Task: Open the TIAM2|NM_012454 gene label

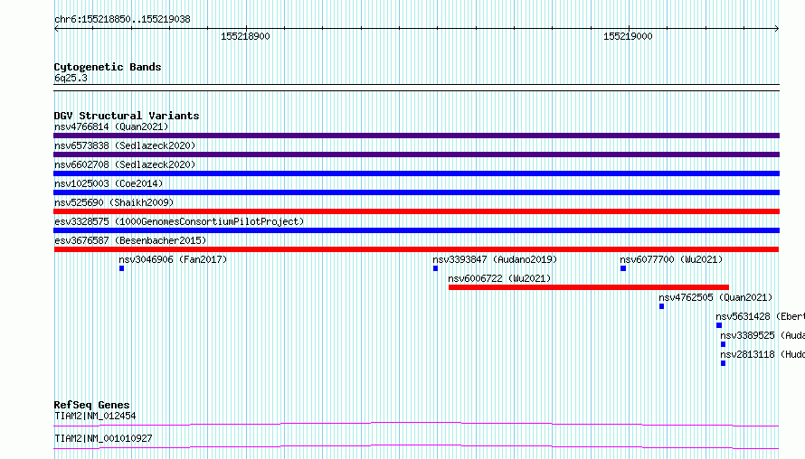Action: point(95,416)
